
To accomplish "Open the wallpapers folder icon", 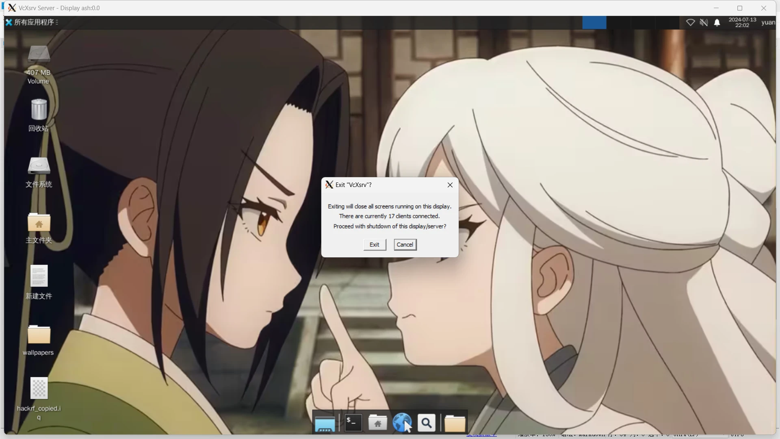I will point(39,335).
